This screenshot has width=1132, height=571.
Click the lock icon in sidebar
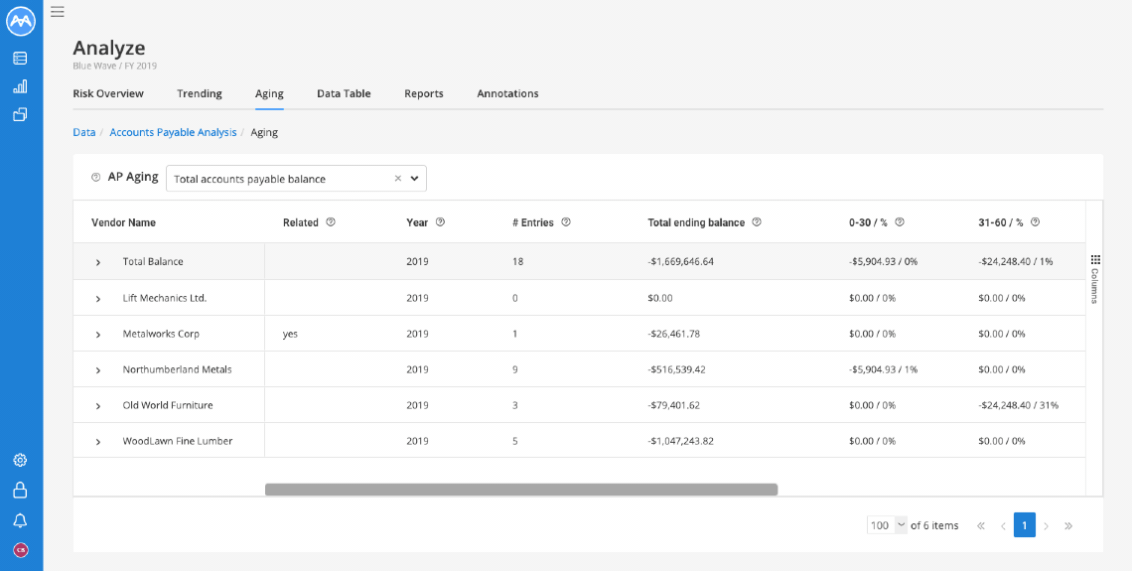pos(20,491)
